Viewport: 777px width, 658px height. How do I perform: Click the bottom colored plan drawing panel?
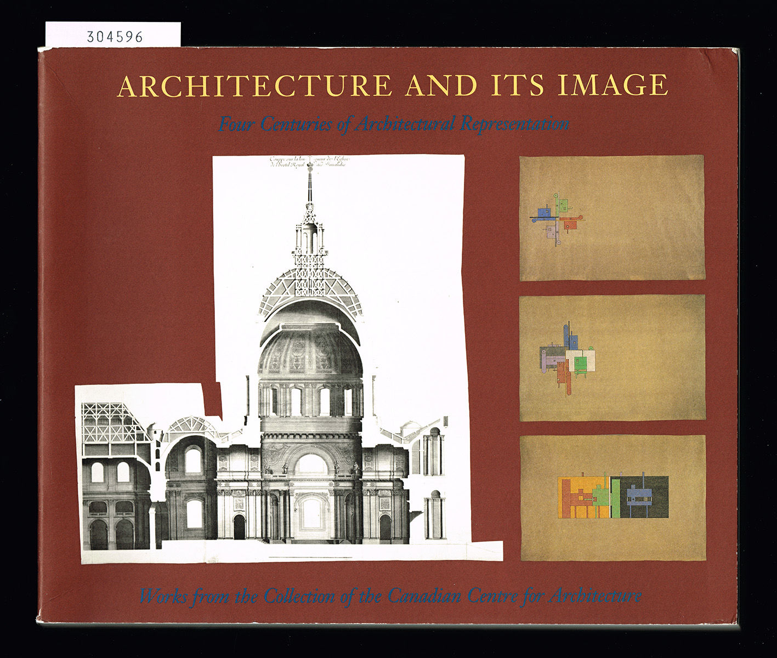click(612, 498)
